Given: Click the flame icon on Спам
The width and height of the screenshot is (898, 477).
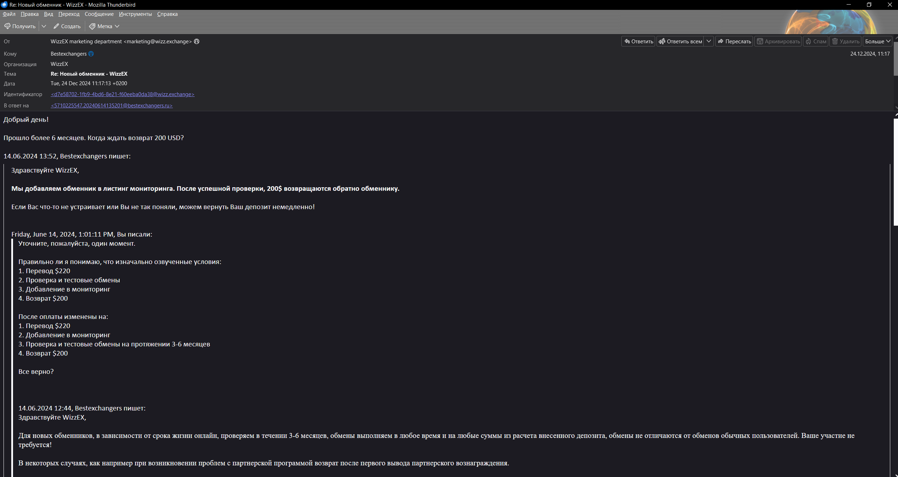Looking at the screenshot, I should pyautogui.click(x=809, y=42).
